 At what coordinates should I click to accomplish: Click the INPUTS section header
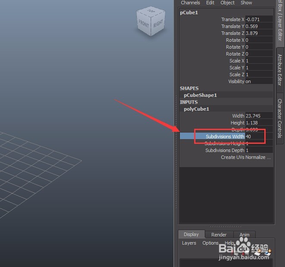(189, 102)
